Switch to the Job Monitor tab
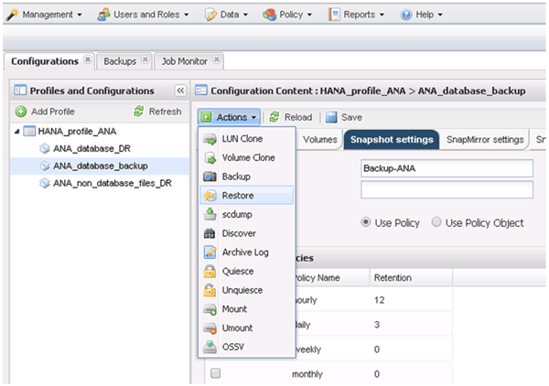Screen dimensions: 549x386 pos(184,61)
